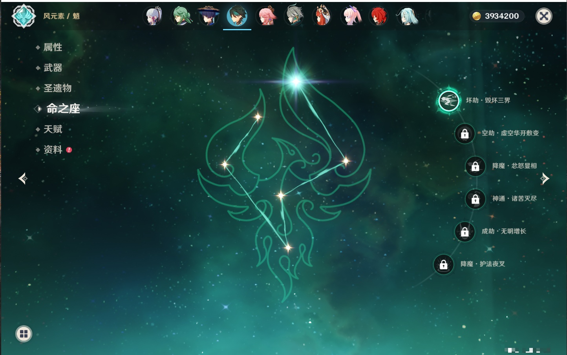Choose the light teal-haired character portrait
This screenshot has width=567, height=355.
[407, 16]
